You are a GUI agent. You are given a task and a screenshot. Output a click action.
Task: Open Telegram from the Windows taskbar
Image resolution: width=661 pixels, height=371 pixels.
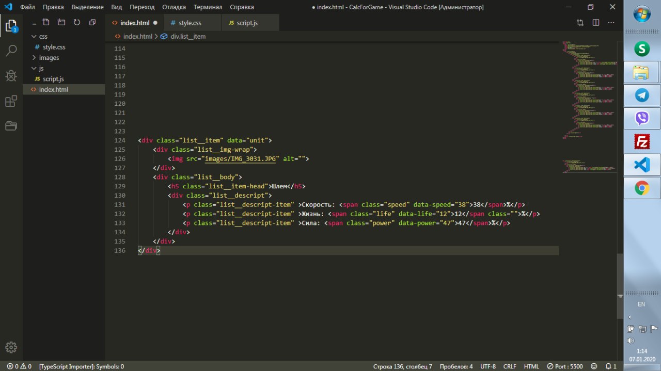642,95
